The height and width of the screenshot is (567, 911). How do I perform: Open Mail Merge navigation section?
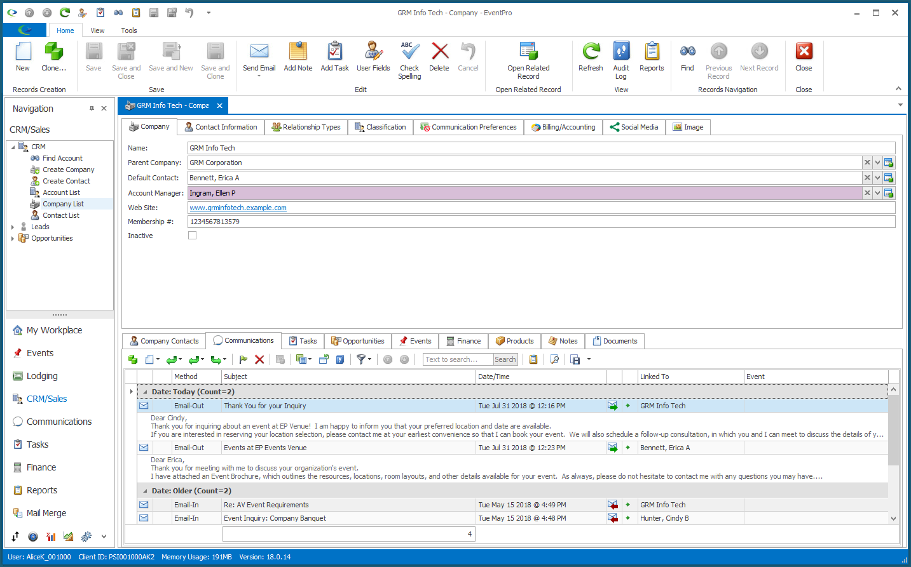(x=46, y=513)
